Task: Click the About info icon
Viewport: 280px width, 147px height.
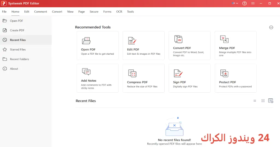Action: pyautogui.click(x=5, y=69)
